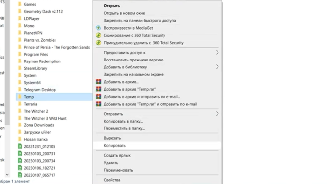Expand the 'Предоставить доступ к' submenu arrow
This screenshot has height=184, width=327.
217,52
